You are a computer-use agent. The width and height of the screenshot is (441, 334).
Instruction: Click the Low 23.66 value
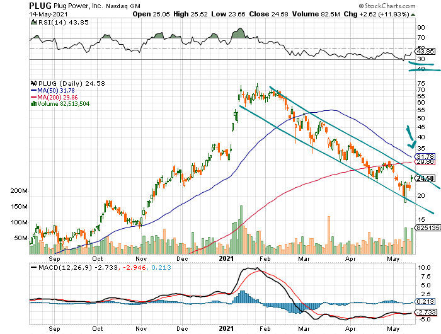(x=228, y=14)
